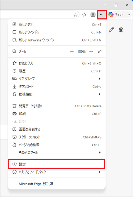Image resolution: width=133 pixels, height=197 pixels.
Task: Click the Ctrl+Shift+N shortcut text
Action: 92,40
